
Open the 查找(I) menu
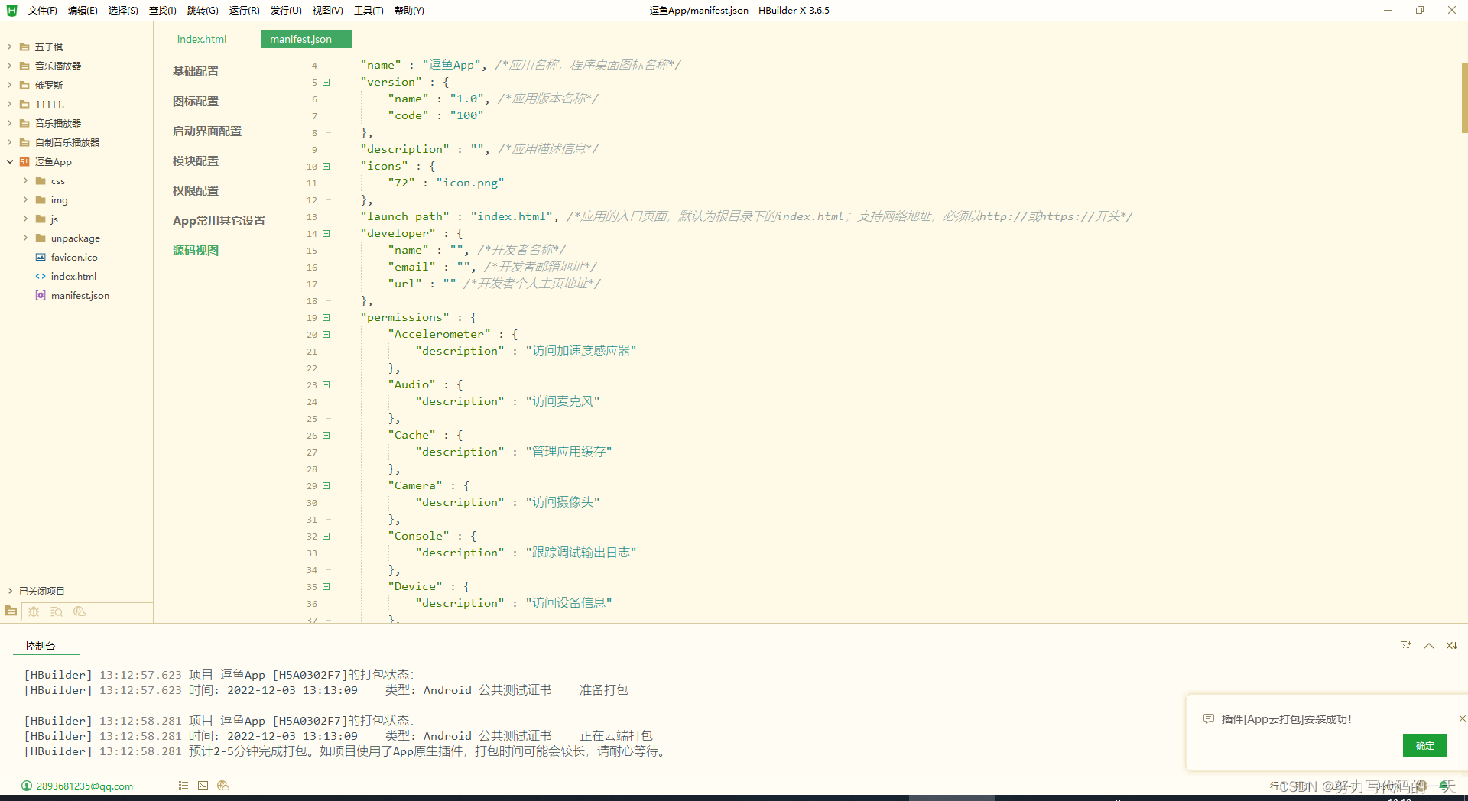(x=163, y=10)
